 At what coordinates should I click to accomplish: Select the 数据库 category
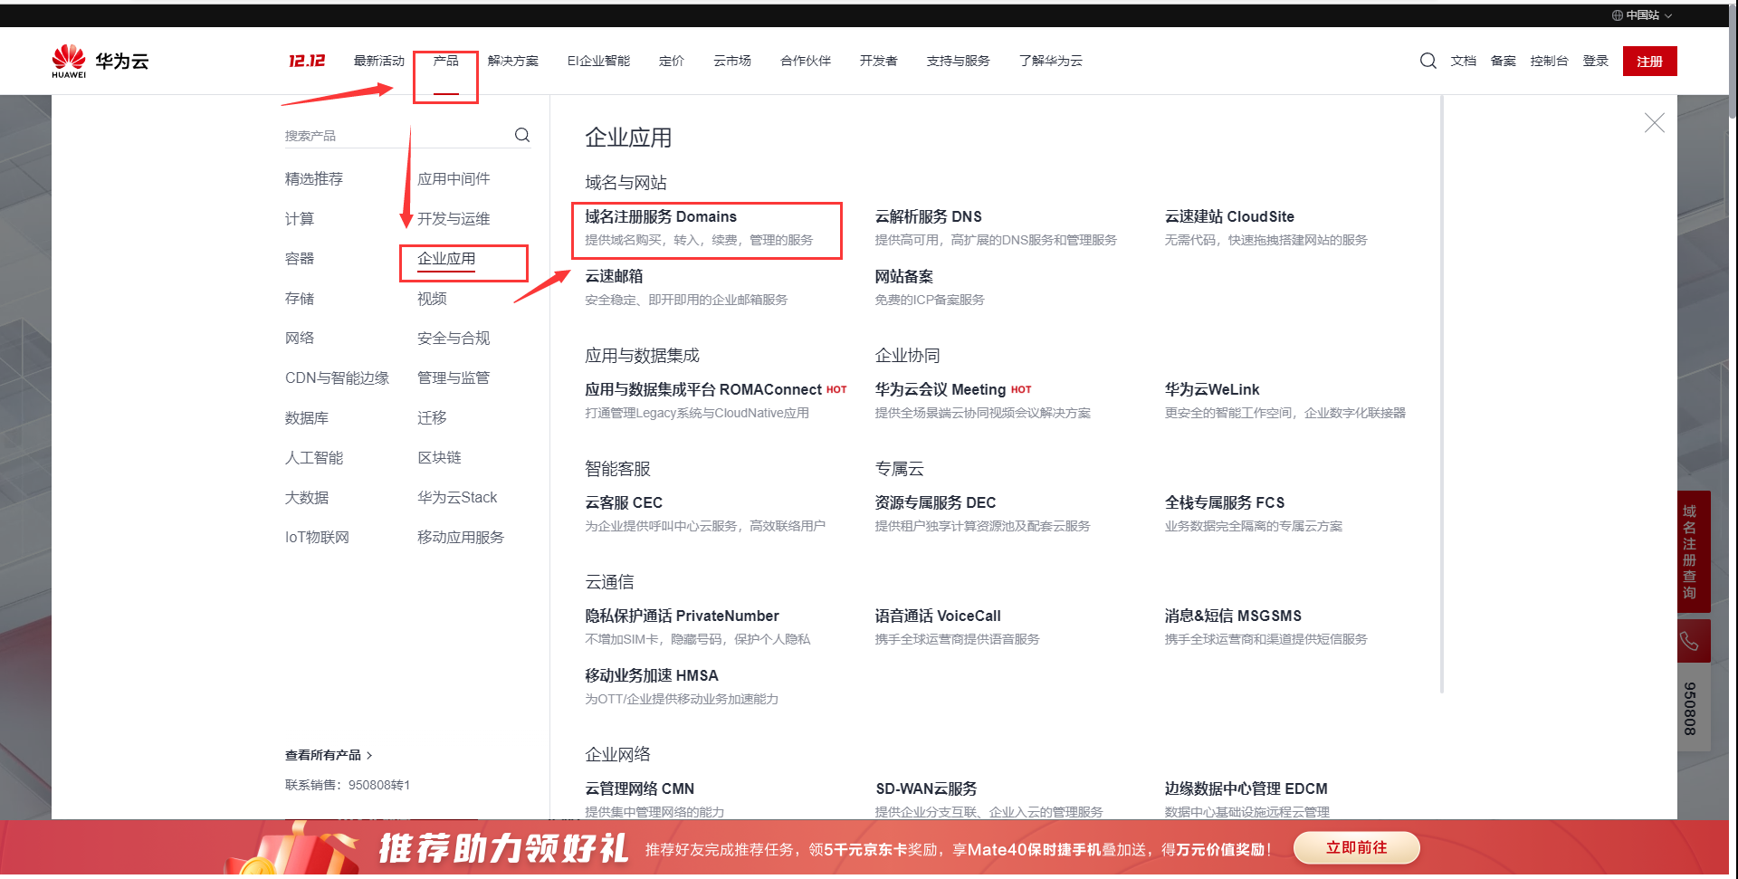coord(307,418)
